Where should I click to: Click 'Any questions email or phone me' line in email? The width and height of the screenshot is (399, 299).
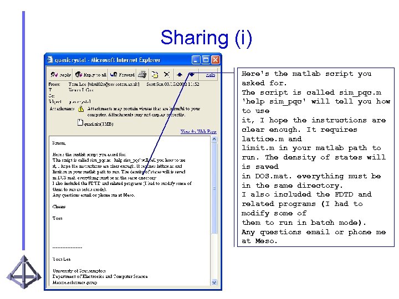click(94, 195)
